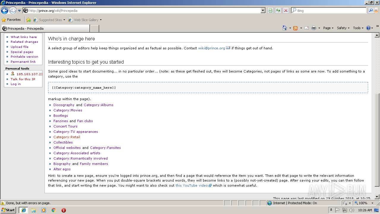Open Windows Explorer folder taskbar icon
Image resolution: width=380 pixels, height=214 pixels.
click(34, 210)
